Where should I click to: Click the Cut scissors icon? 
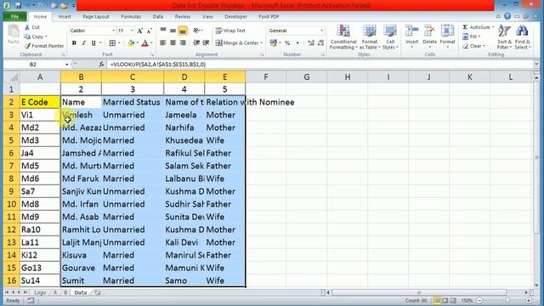(x=27, y=27)
